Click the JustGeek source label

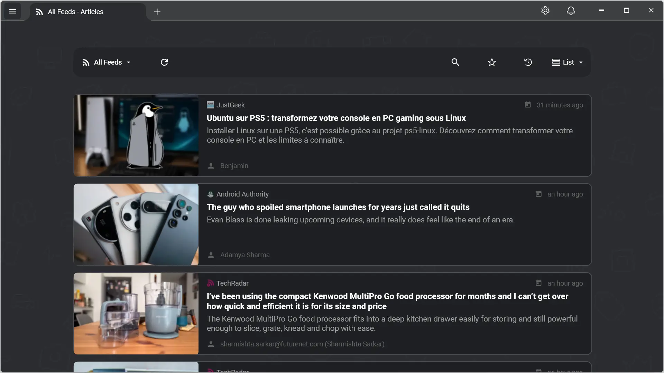(230, 105)
